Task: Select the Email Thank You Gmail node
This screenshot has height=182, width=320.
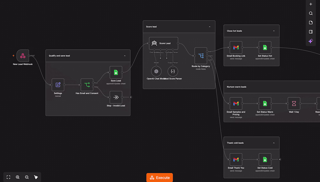Action: click(236, 160)
